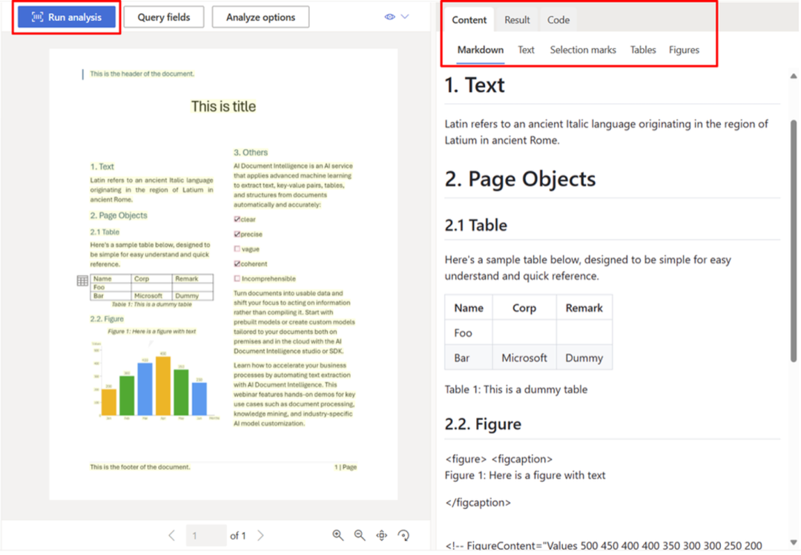Click the Run analysis button
The height and width of the screenshot is (555, 801).
click(67, 17)
